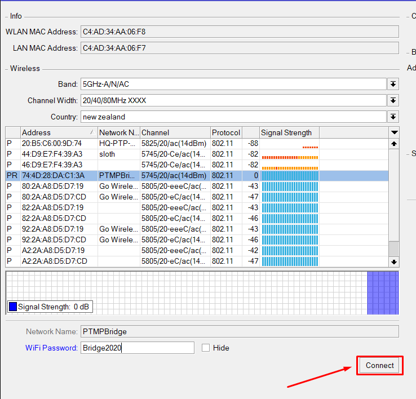Expand the Band dropdown
The height and width of the screenshot is (399, 416).
pyautogui.click(x=393, y=84)
